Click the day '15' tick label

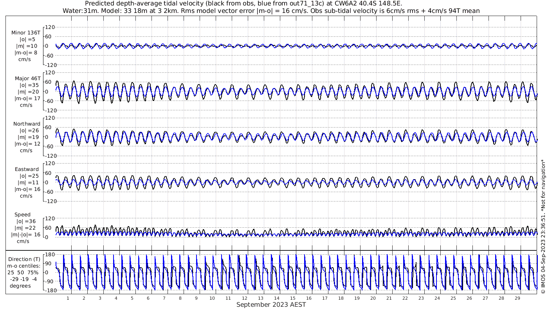292,298
